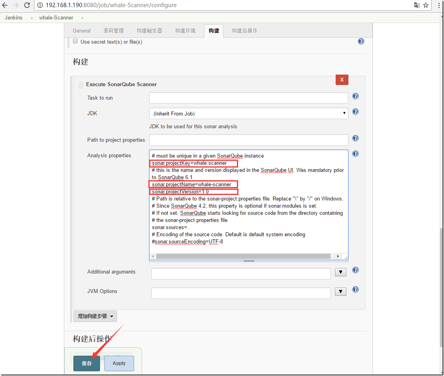Switch to the 构建触发器 tab
The image size is (444, 376).
[149, 31]
